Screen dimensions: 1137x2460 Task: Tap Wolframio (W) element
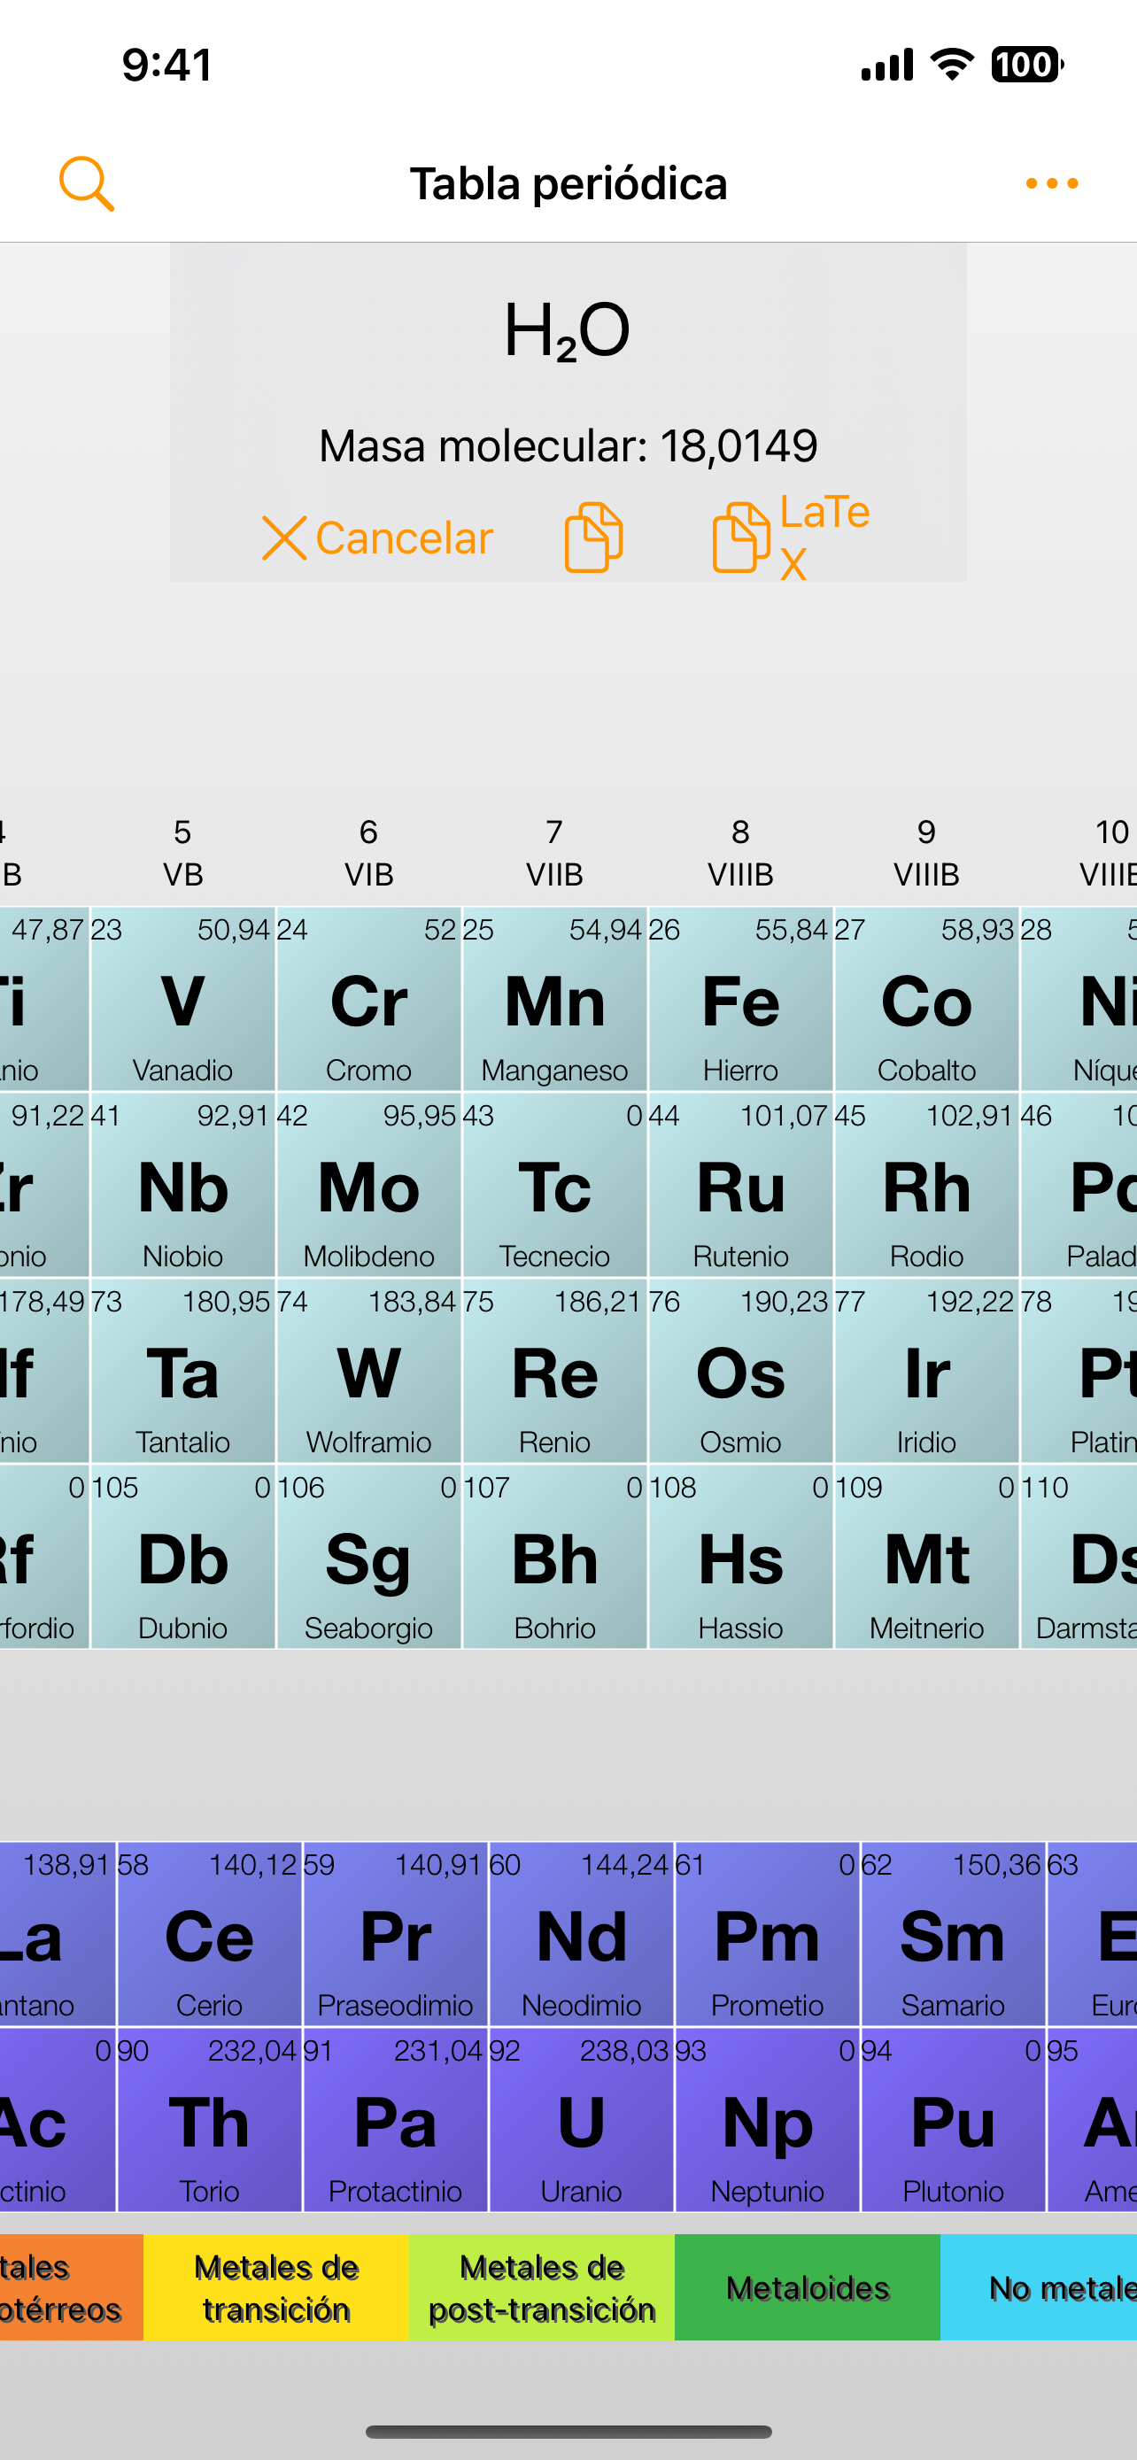coord(368,1372)
